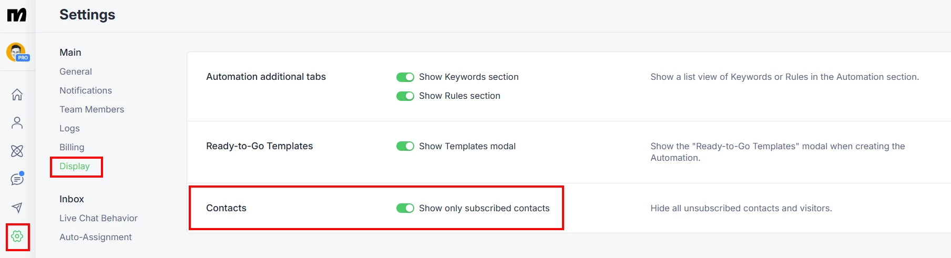
Task: Select Display in settings menu
Action: [x=75, y=166]
